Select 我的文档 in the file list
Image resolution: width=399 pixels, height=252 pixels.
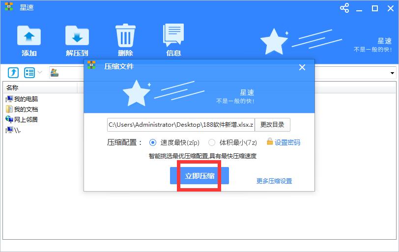click(26, 110)
